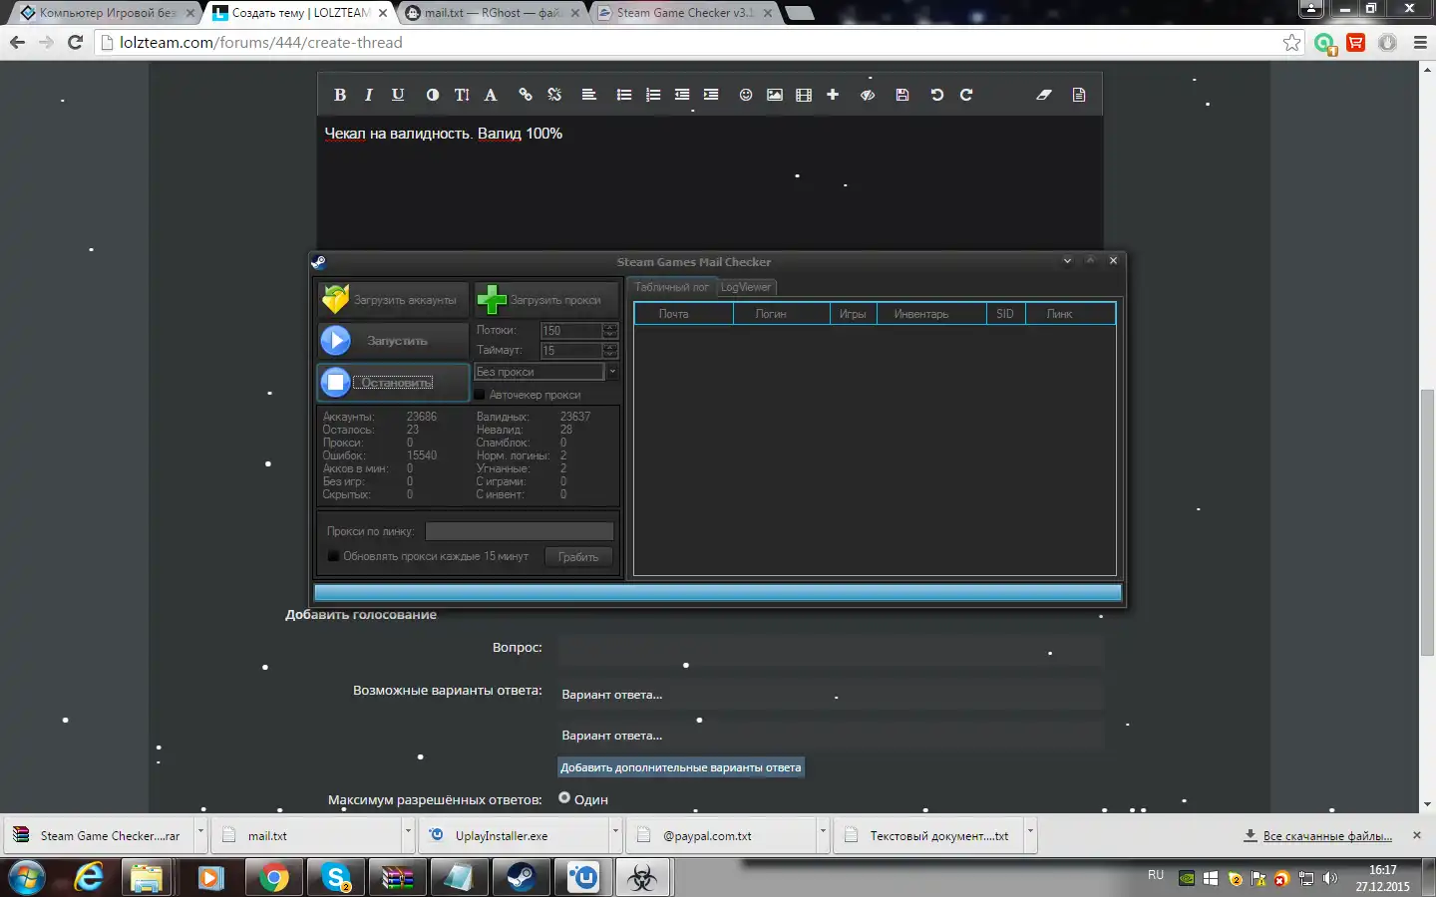Enable the Авточекер прокси checkbox
Image resolution: width=1436 pixels, height=897 pixels.
pyautogui.click(x=480, y=395)
